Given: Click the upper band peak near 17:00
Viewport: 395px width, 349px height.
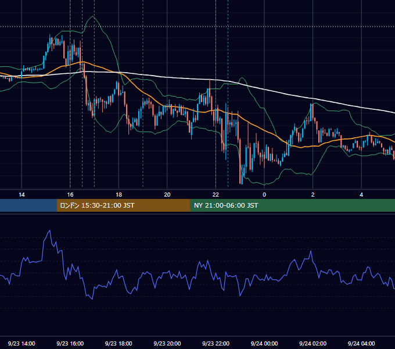Looking at the screenshot, I should click(93, 16).
